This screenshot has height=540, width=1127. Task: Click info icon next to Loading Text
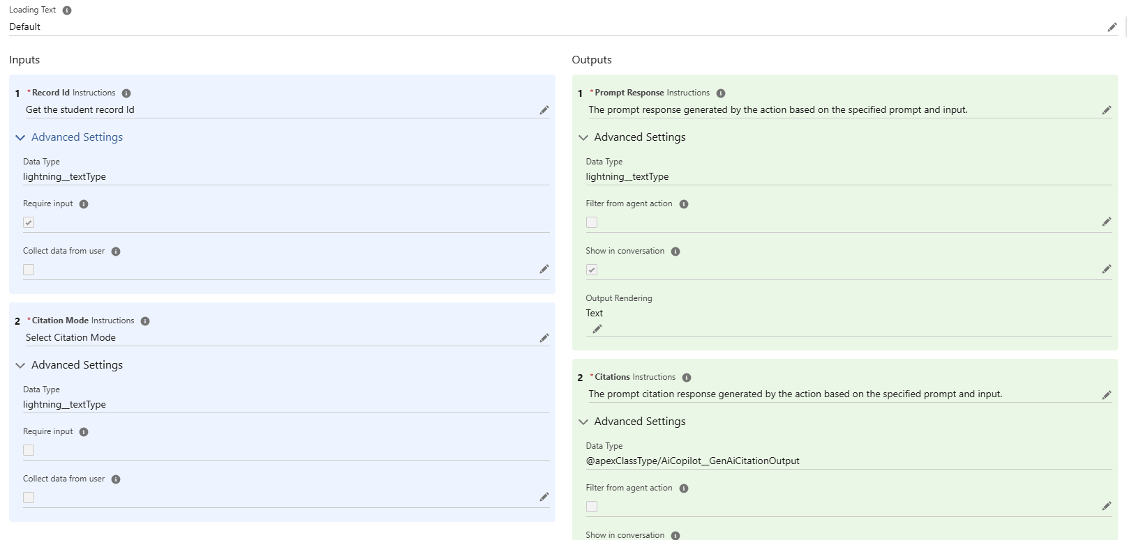tap(67, 10)
